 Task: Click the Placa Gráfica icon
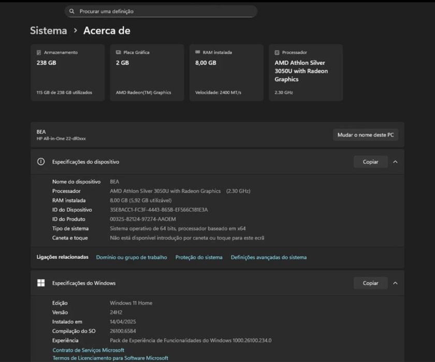point(118,52)
